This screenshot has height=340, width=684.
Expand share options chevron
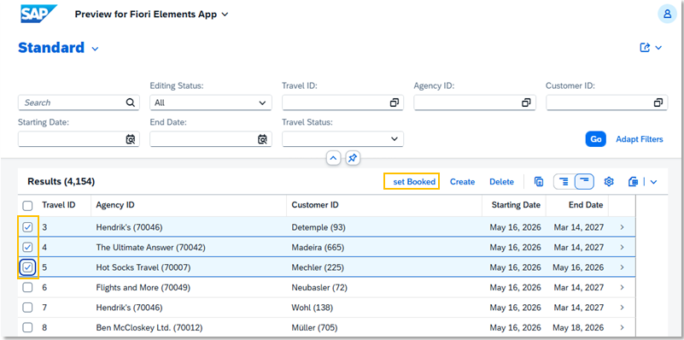(658, 48)
